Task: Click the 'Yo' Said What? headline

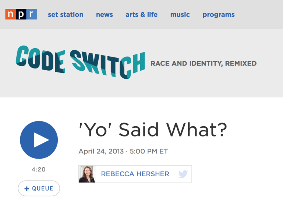Action: coord(153,130)
